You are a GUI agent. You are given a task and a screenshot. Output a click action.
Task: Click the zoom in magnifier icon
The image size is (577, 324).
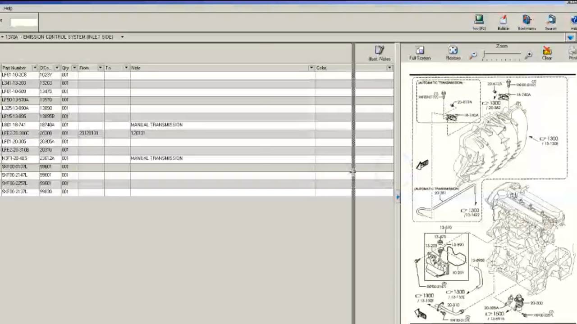529,54
